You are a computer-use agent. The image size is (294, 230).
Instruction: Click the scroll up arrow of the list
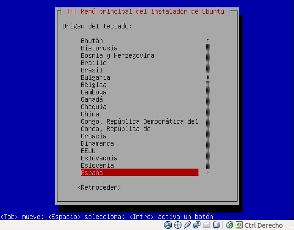pos(208,40)
